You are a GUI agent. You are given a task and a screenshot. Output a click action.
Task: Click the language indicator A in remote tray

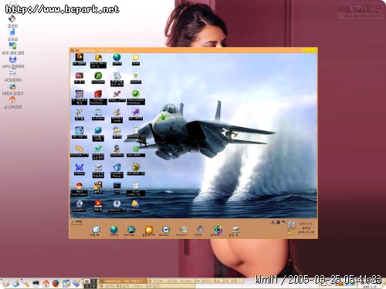pos(273,223)
